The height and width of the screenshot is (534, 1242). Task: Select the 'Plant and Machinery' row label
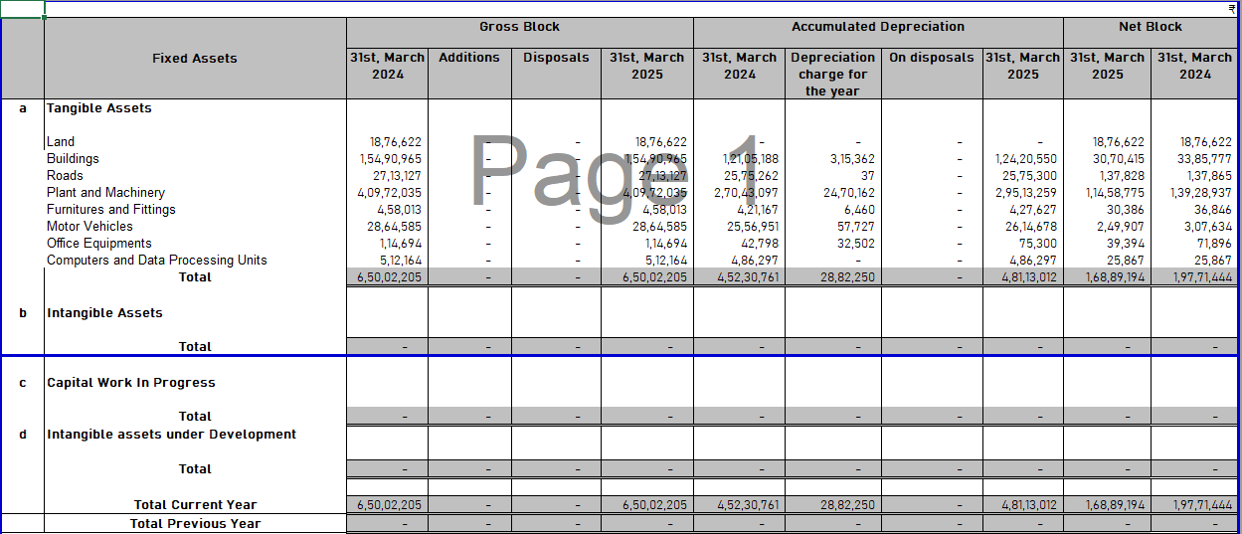coord(106,193)
